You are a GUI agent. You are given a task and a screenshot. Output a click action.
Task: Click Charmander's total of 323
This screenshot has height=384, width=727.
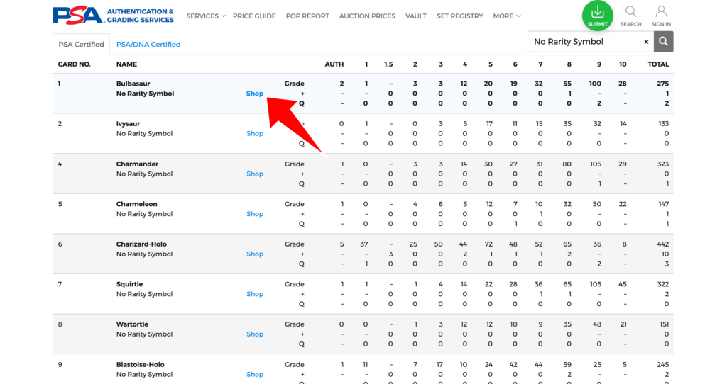pos(662,164)
